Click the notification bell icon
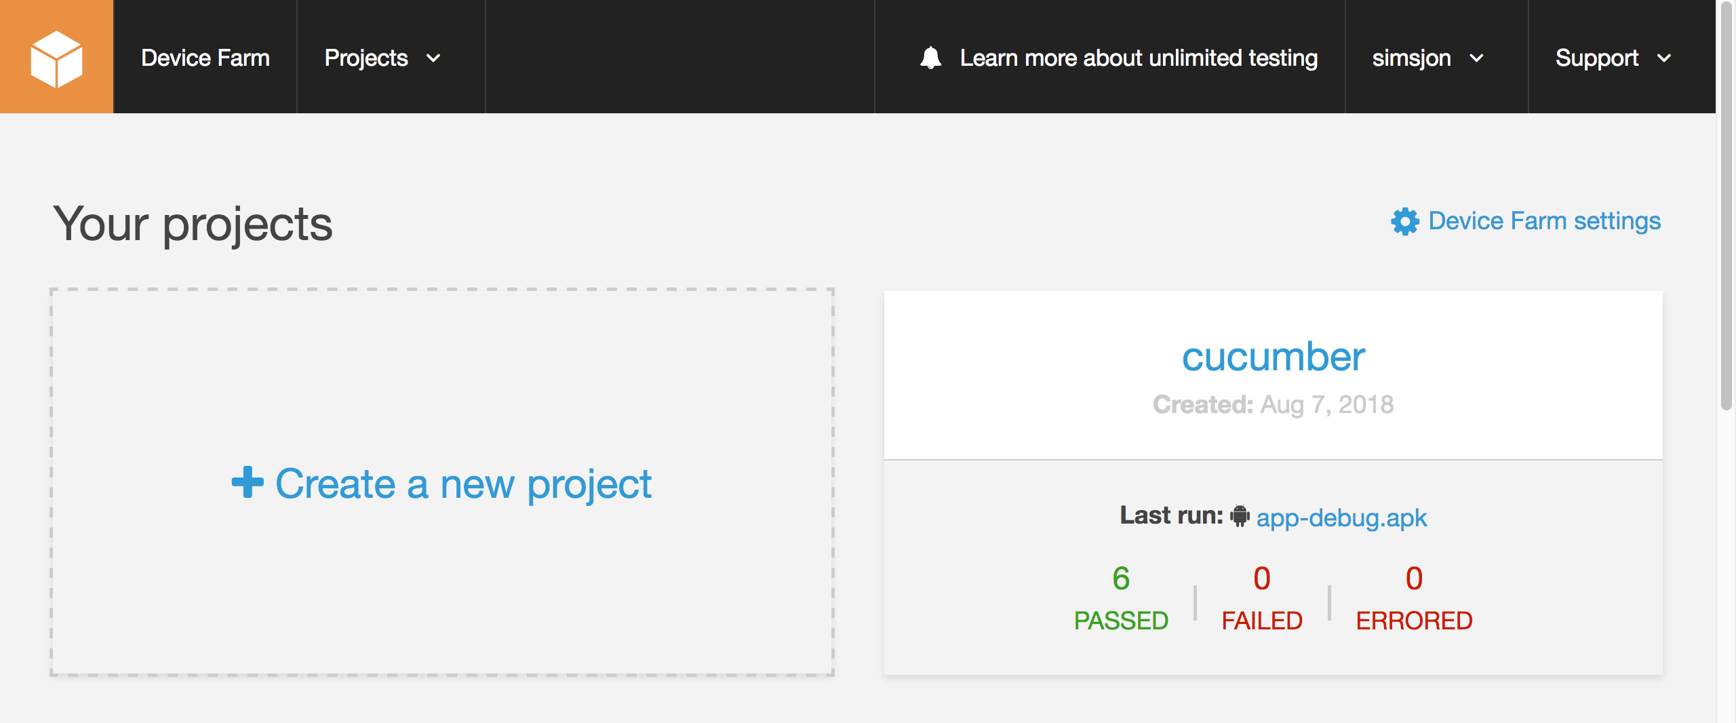 click(930, 58)
